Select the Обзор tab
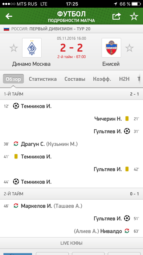The image size is (143, 255). click(x=13, y=79)
